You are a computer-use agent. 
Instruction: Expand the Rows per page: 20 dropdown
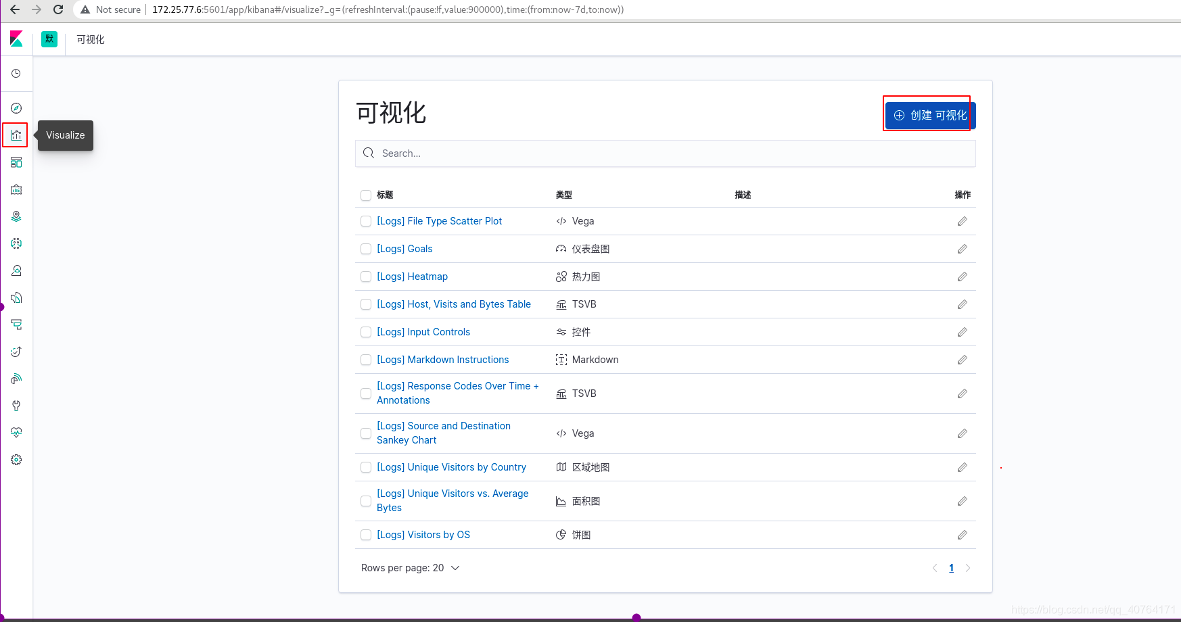pyautogui.click(x=410, y=568)
